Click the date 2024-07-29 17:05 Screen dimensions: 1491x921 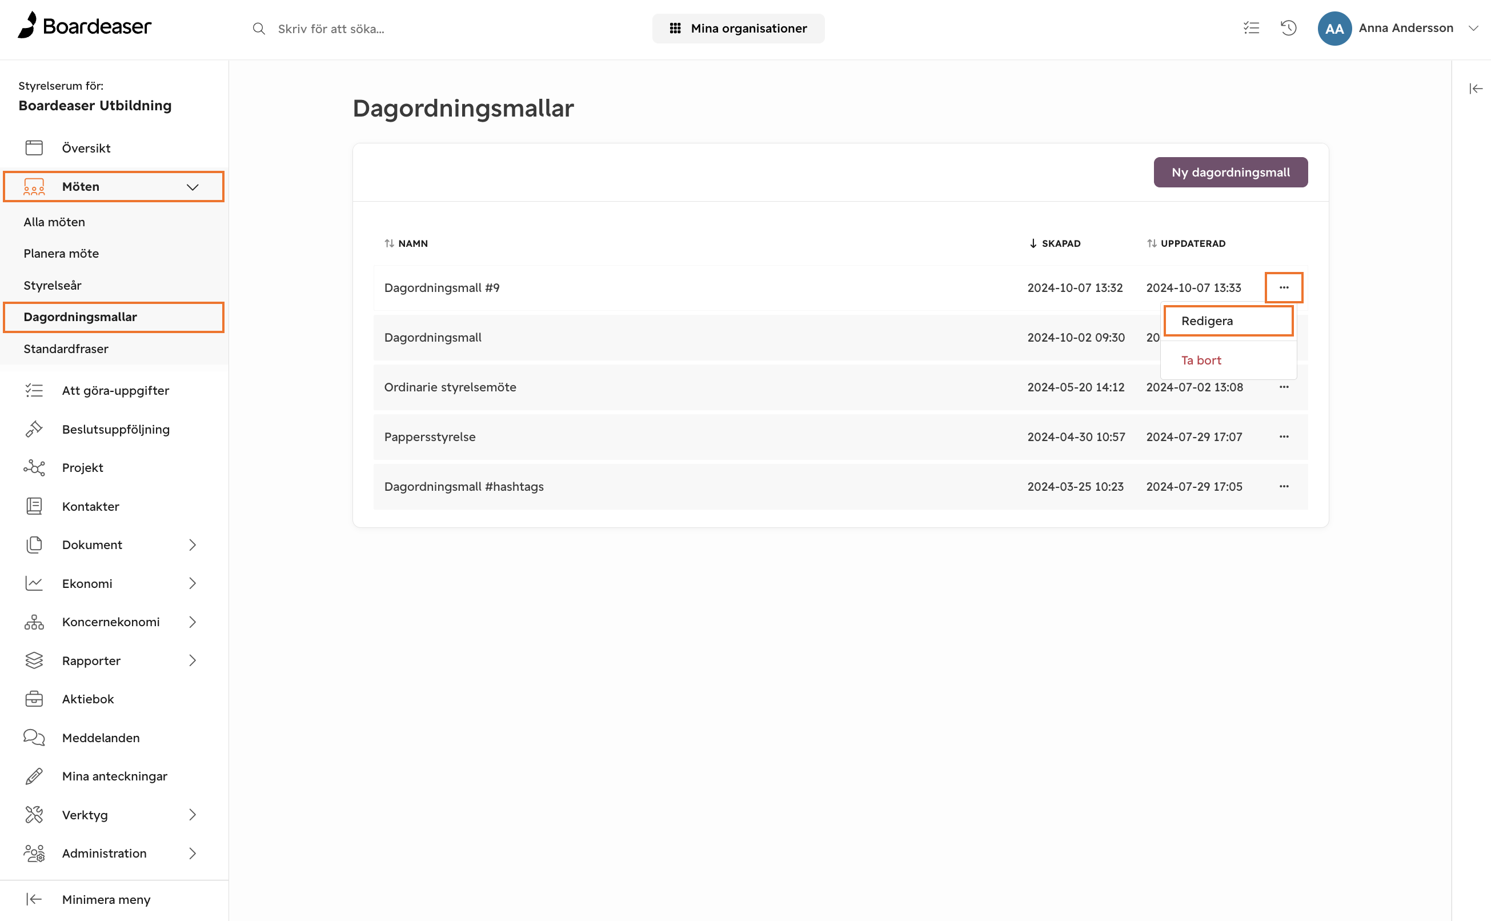point(1194,486)
